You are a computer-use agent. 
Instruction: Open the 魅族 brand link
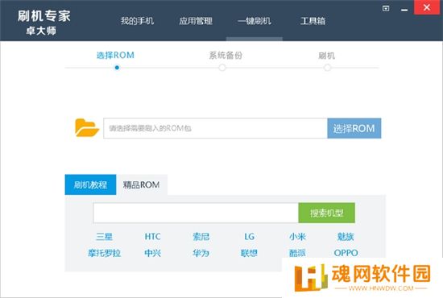coord(346,237)
